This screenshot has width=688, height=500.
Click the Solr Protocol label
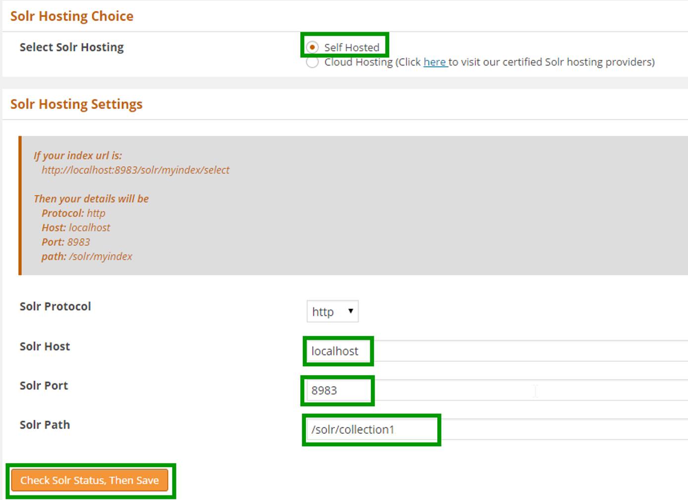coord(55,306)
